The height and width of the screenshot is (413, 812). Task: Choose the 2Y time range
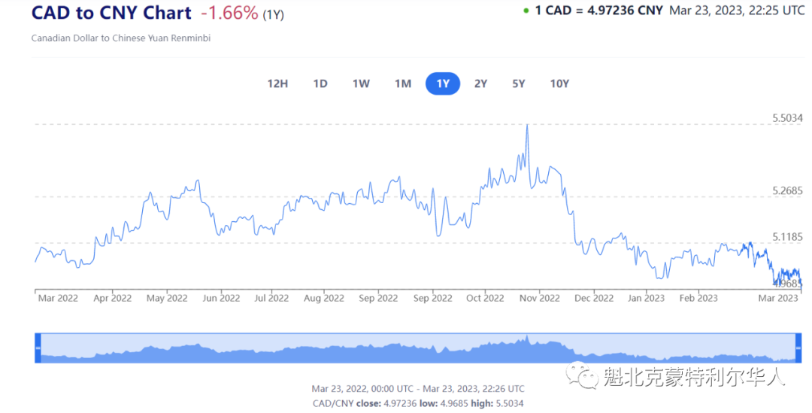pos(480,84)
